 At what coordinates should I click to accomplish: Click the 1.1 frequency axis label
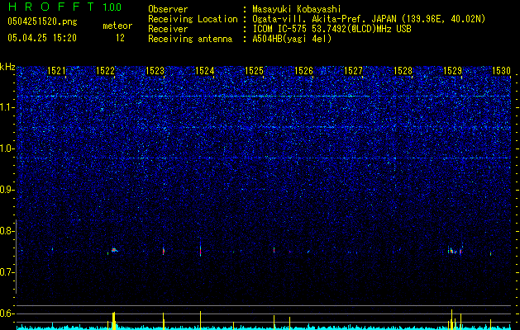[x=7, y=107]
